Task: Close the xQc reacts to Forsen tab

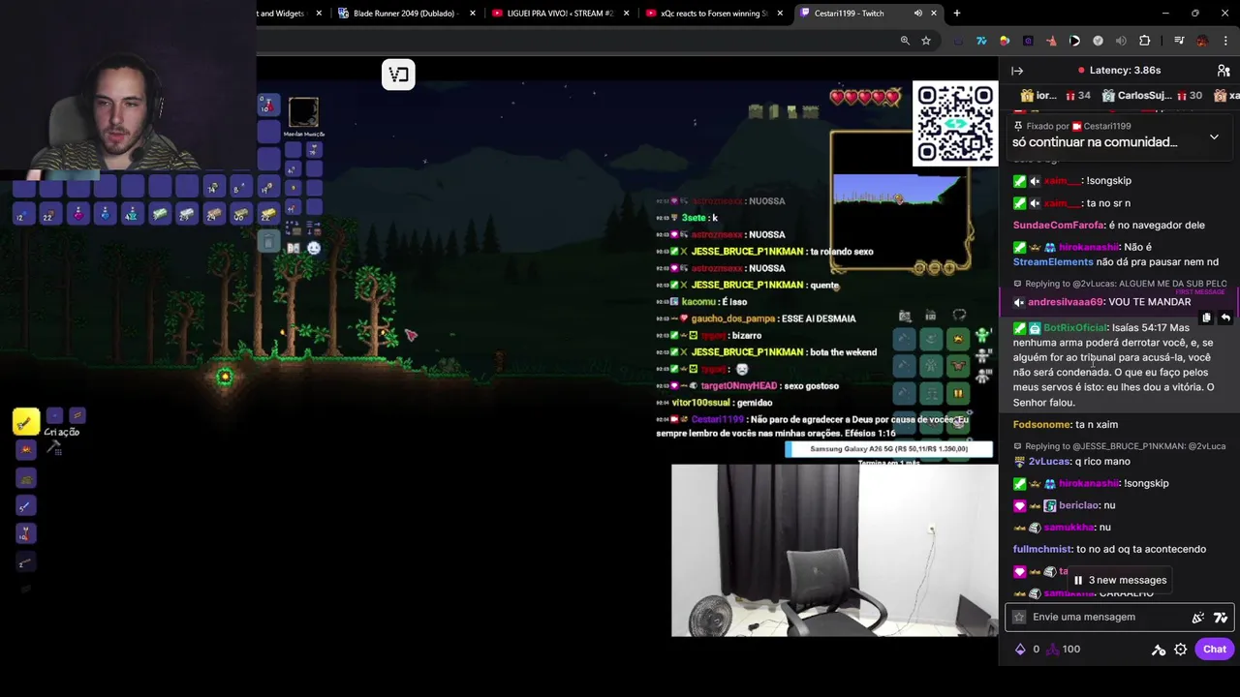Action: click(x=781, y=13)
